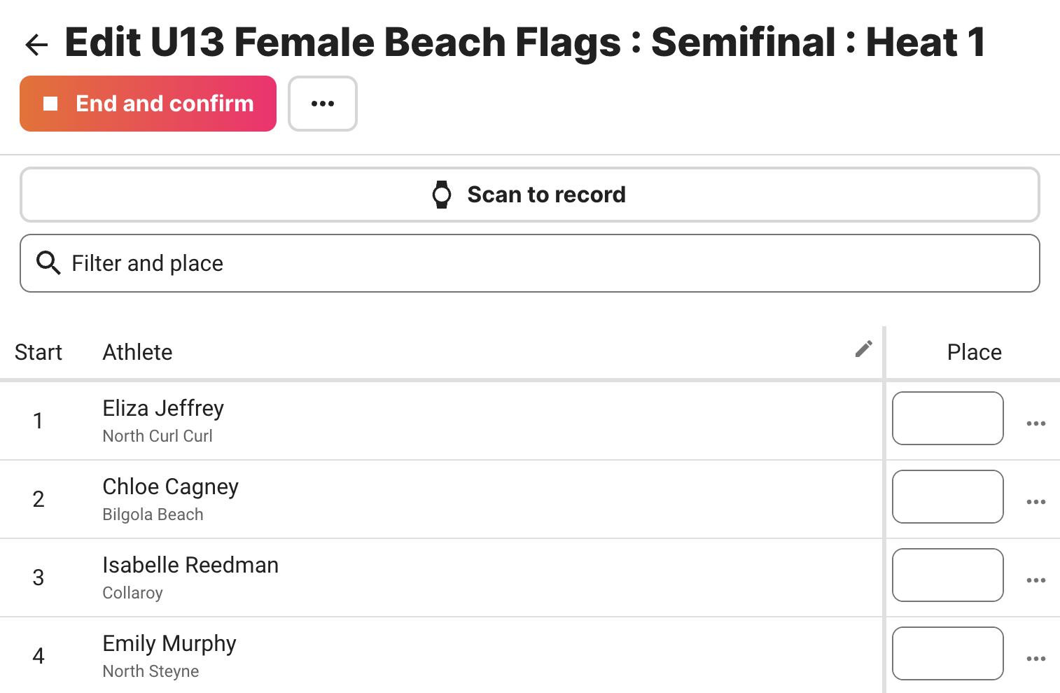Open the row options menu for Eliza Jeffrey

click(1036, 423)
